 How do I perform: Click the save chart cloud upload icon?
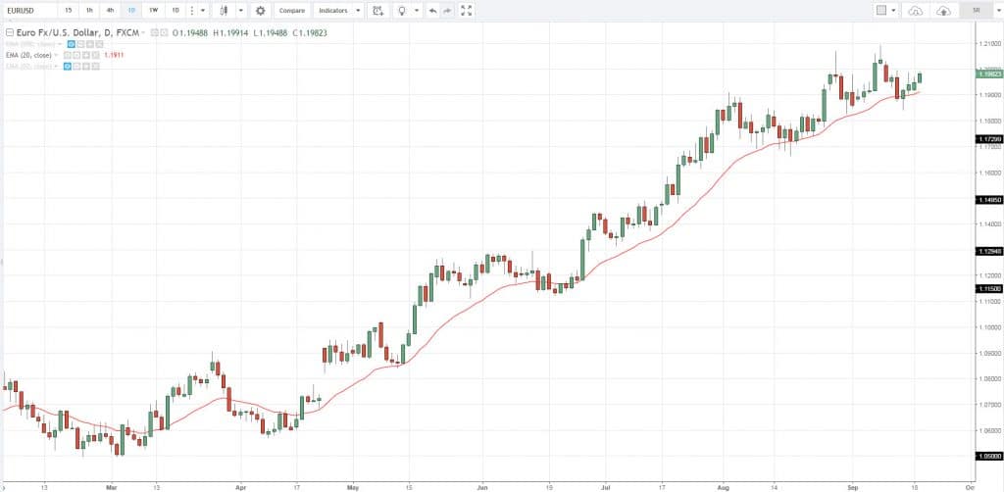coord(943,11)
